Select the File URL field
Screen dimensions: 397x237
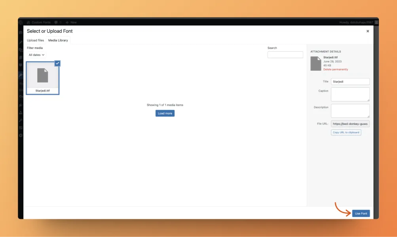(350, 124)
